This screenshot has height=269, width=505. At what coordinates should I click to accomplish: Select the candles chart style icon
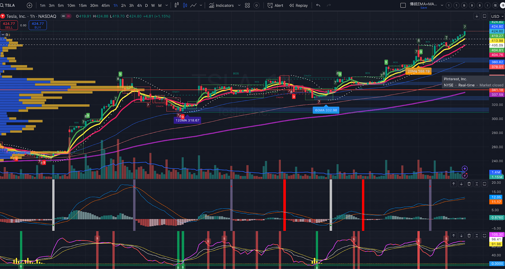(185, 5)
